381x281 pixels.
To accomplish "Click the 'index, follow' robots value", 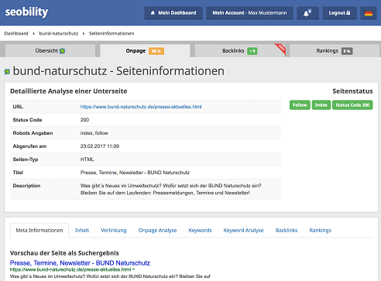I will tap(94, 133).
